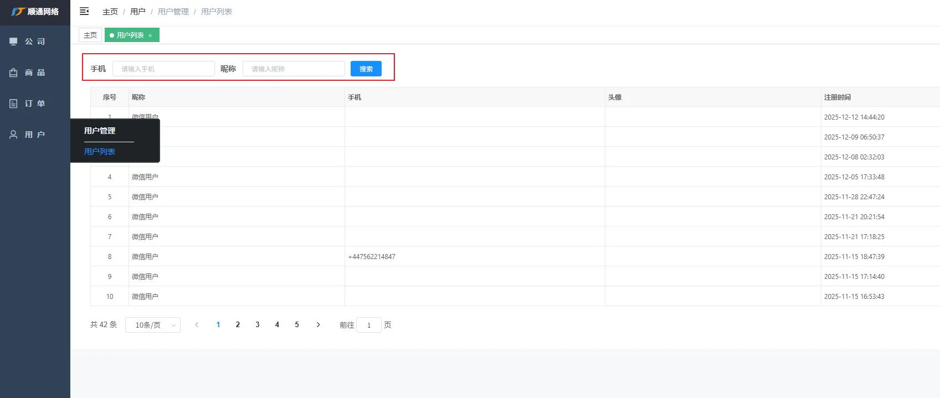Select 用户列表 in the flyout submenu
The height and width of the screenshot is (398, 940).
(100, 152)
